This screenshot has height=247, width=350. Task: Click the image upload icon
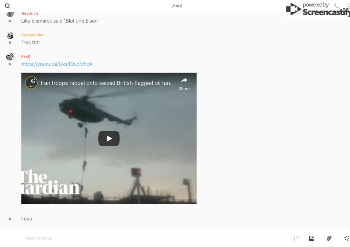click(x=311, y=238)
